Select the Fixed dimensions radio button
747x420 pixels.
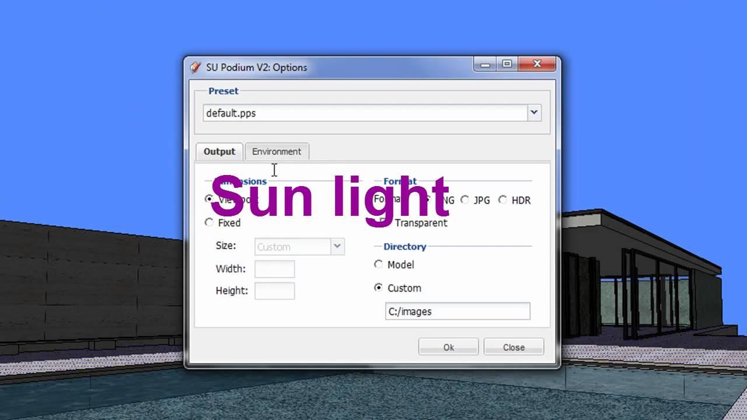pos(209,222)
